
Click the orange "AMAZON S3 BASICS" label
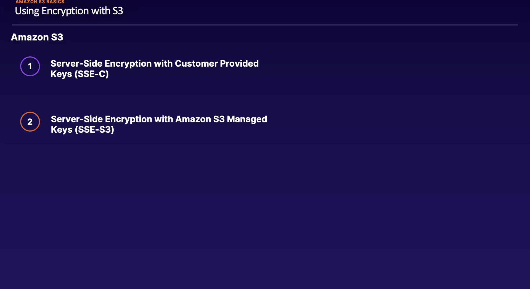[40, 2]
